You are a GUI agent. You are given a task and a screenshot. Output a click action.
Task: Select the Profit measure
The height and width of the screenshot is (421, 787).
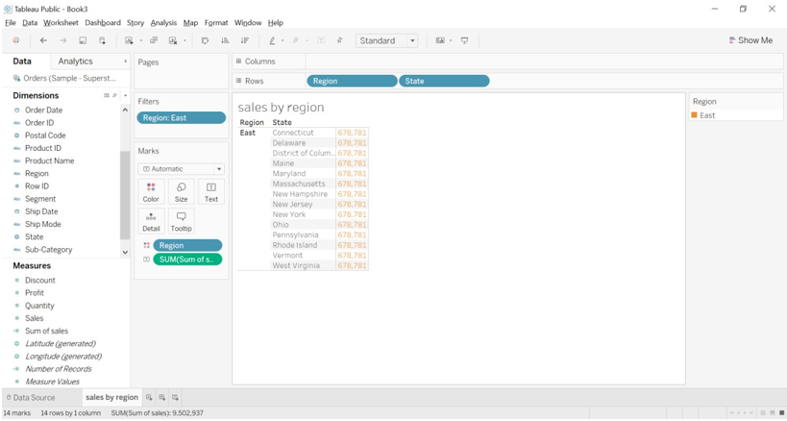tap(35, 292)
